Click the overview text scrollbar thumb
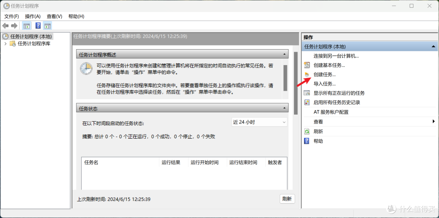 point(285,78)
